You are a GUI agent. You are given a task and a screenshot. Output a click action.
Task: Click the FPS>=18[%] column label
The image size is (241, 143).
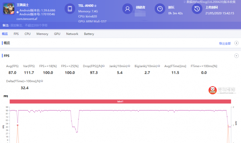[x=48, y=66]
